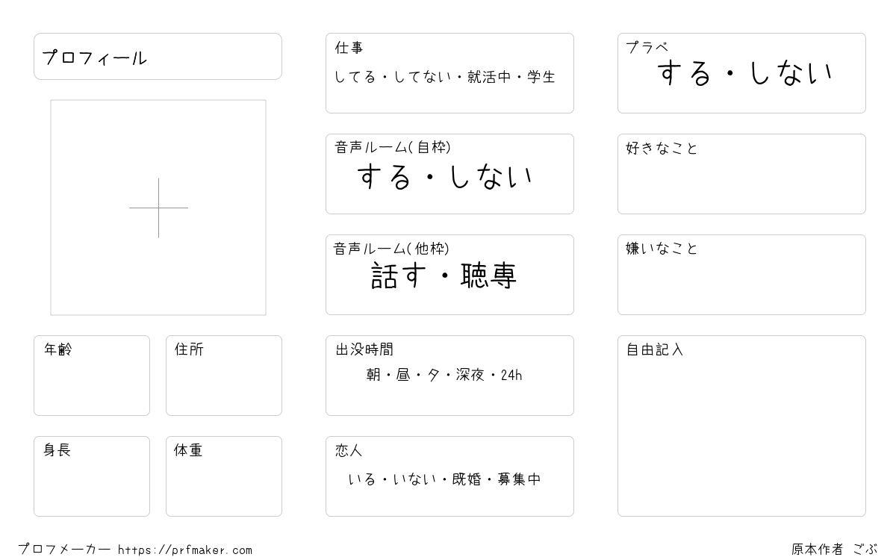Click the plus crosshair in photo box

tap(158, 208)
